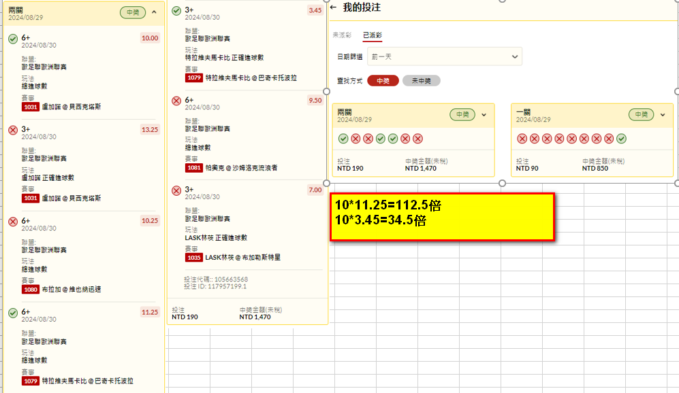This screenshot has width=679, height=393.
Task: Click the green check in 一關 results row
Action: point(621,139)
